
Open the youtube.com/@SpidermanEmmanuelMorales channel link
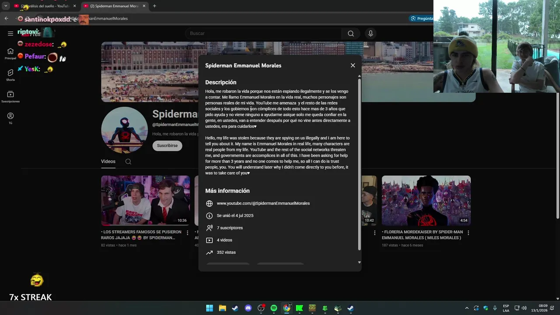click(263, 203)
